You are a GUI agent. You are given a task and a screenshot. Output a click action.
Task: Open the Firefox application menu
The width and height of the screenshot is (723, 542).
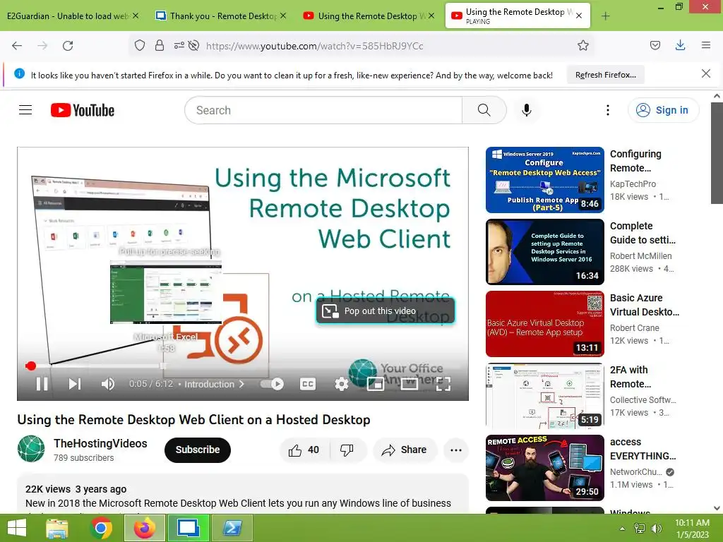705,45
